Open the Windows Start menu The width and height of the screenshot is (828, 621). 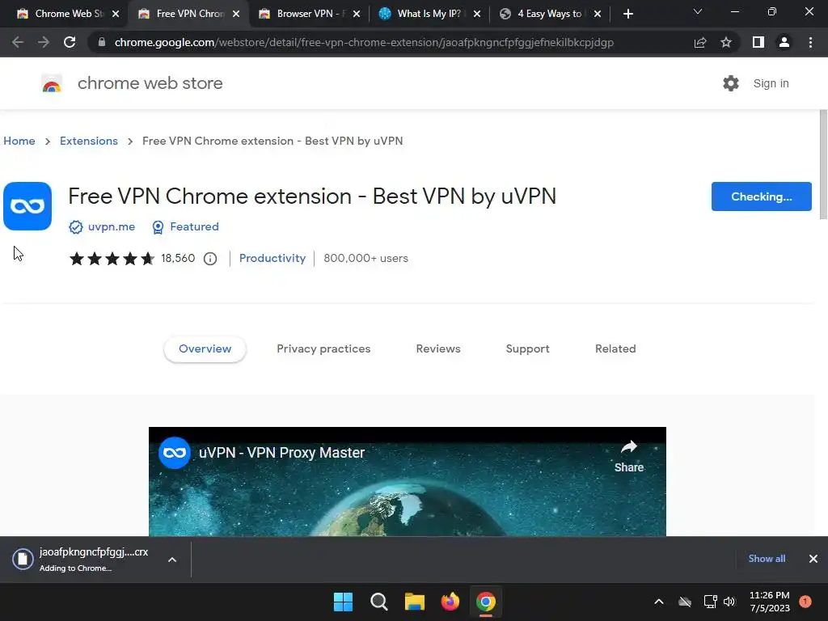point(343,602)
